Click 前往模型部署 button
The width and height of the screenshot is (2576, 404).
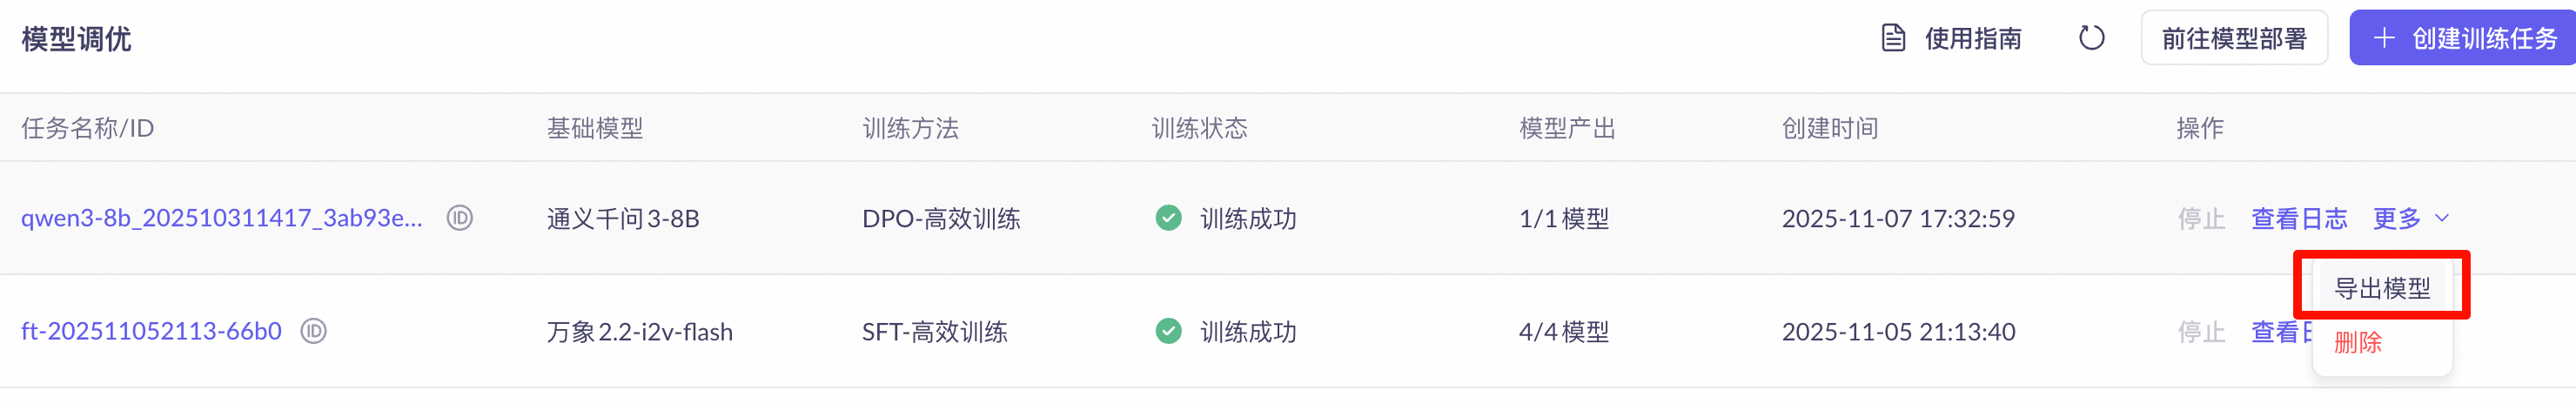(x=2234, y=38)
